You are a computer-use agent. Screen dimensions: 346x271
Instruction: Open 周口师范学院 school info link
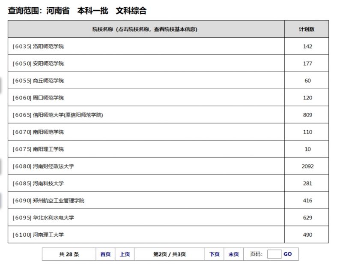(48, 98)
